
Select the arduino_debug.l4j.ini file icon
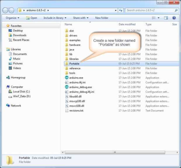click(67, 92)
